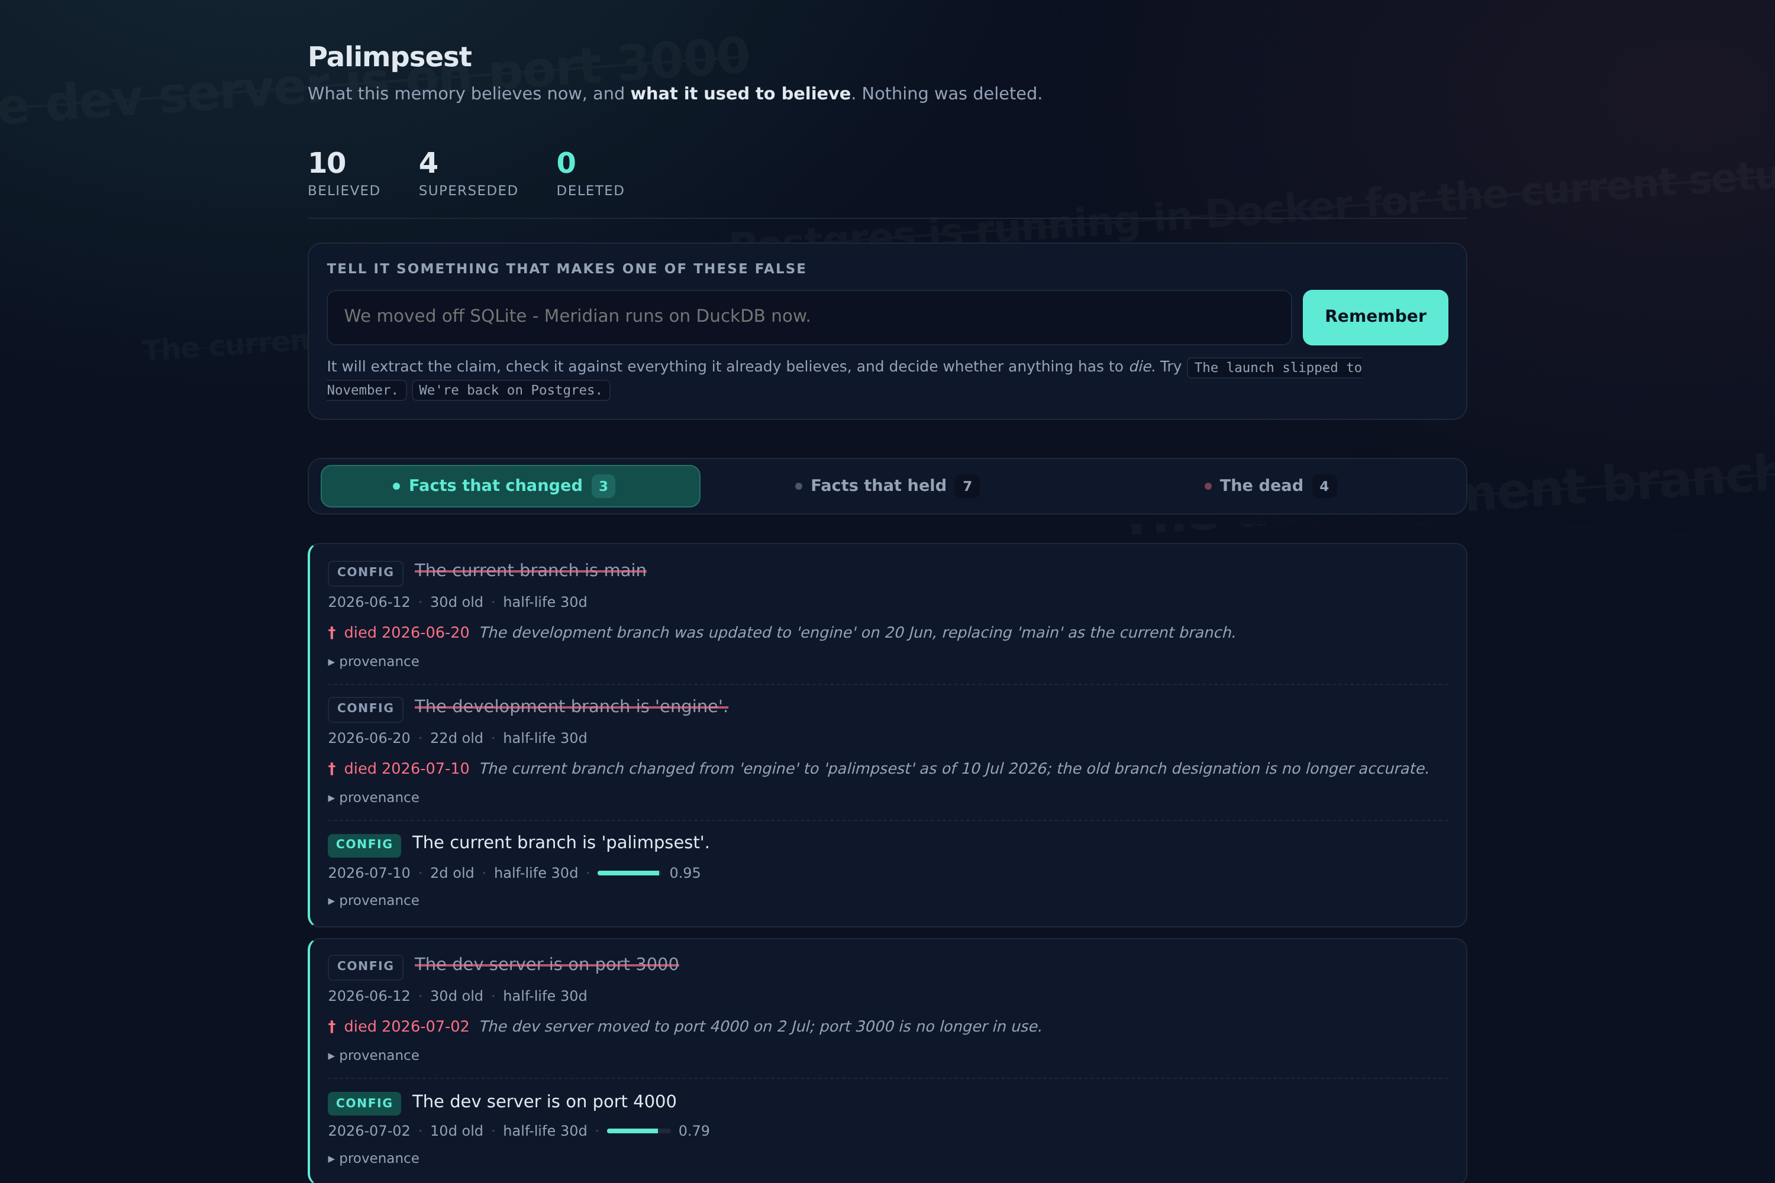Image resolution: width=1775 pixels, height=1183 pixels.
Task: Expand provenance for development branch 'engine' fact
Action: click(x=373, y=797)
